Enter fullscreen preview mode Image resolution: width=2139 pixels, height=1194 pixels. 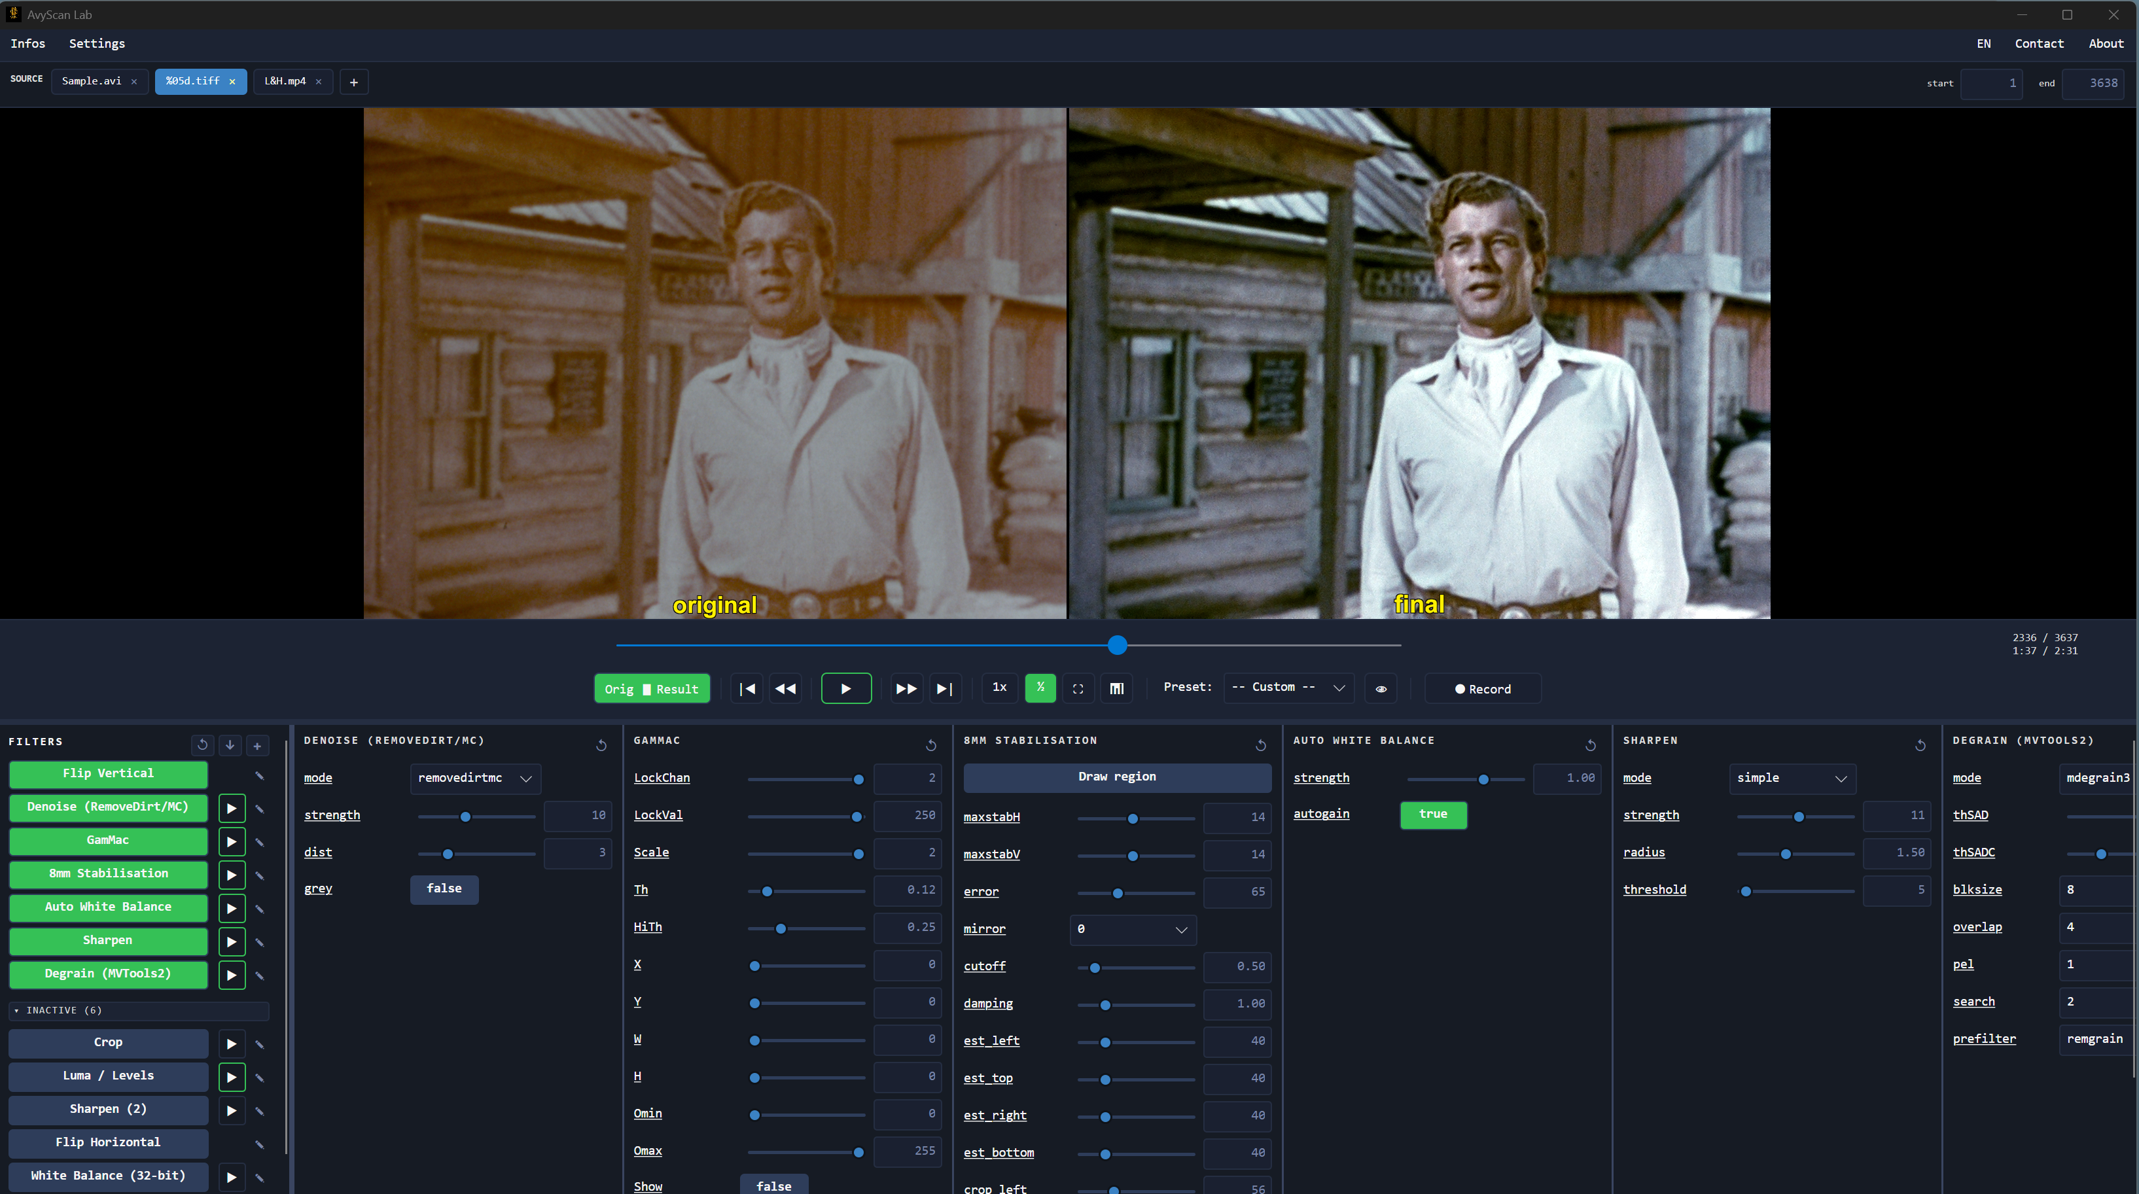click(x=1078, y=688)
